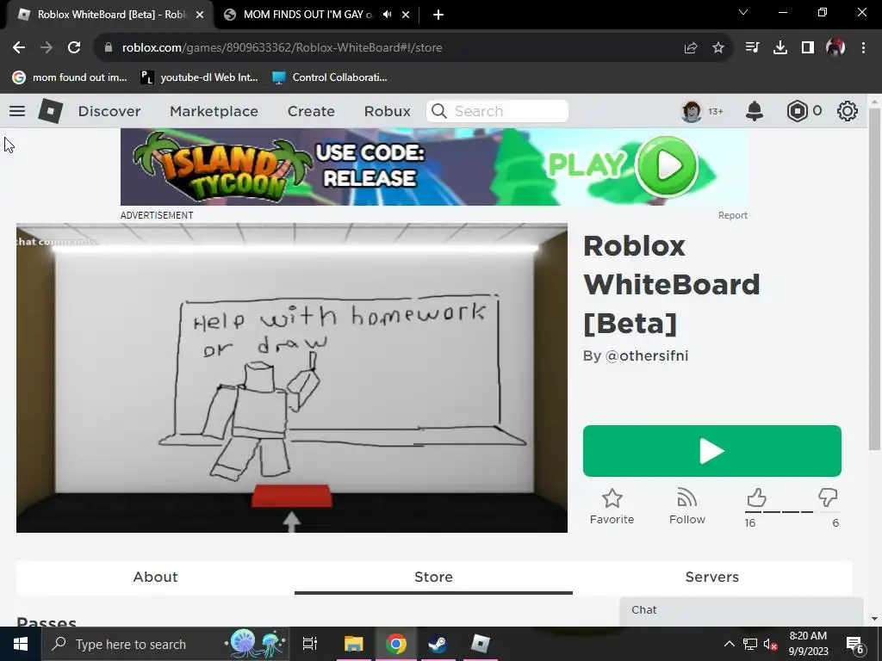Click the Chrome taskbar icon
882x661 pixels.
pyautogui.click(x=396, y=644)
